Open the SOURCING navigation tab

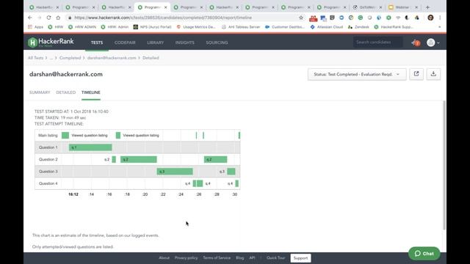(x=217, y=43)
